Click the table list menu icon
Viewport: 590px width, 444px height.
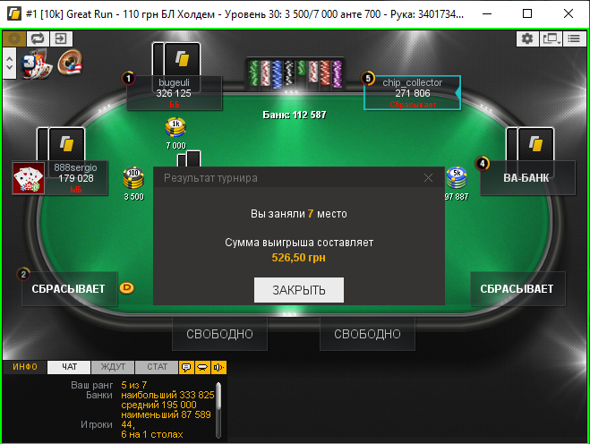(574, 38)
